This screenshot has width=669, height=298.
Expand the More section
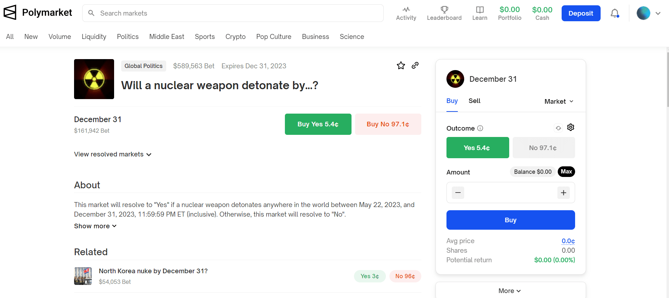[510, 290]
